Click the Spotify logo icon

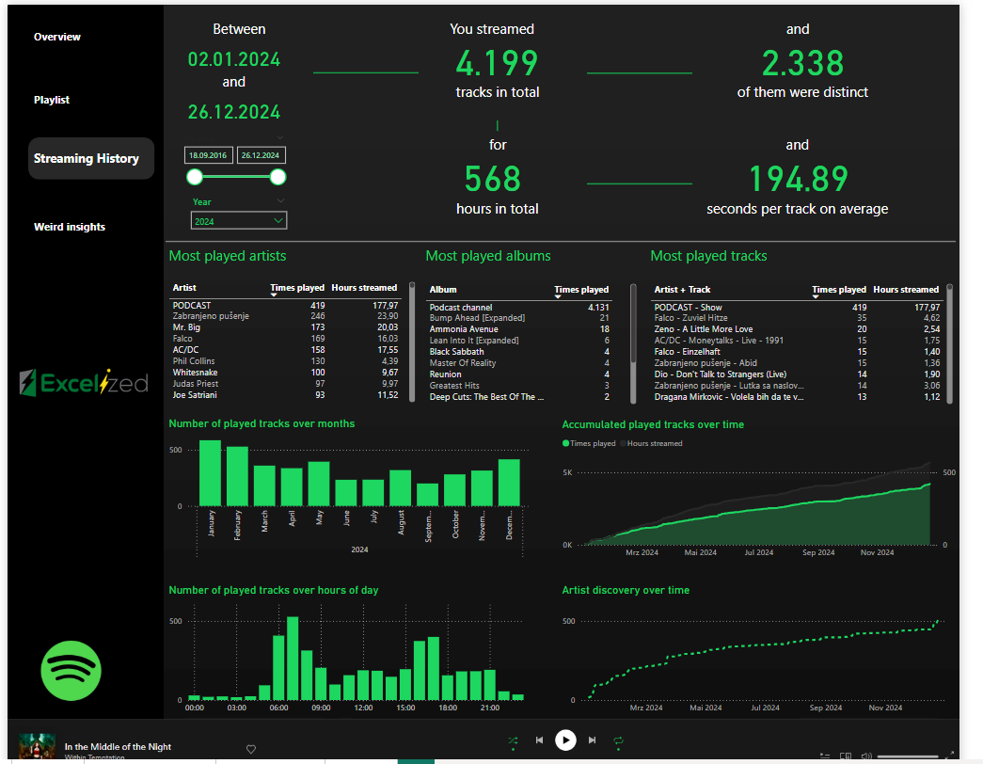tap(71, 671)
